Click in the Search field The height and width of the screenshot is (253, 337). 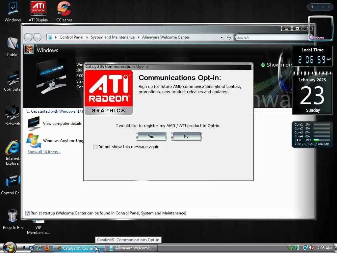pos(272,38)
